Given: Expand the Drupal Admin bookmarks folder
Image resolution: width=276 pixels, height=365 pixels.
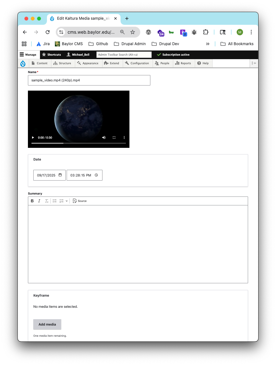Looking at the screenshot, I should pos(130,44).
